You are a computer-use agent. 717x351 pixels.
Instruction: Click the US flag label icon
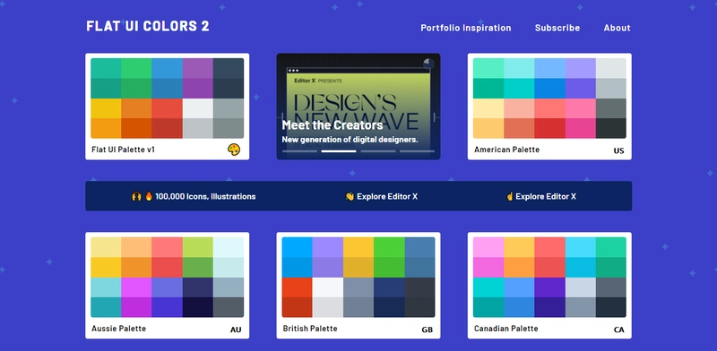[618, 150]
